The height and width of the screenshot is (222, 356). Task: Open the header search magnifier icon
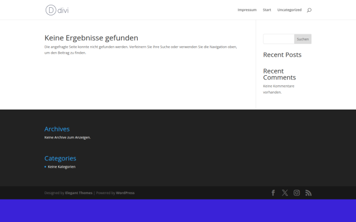pos(309,10)
